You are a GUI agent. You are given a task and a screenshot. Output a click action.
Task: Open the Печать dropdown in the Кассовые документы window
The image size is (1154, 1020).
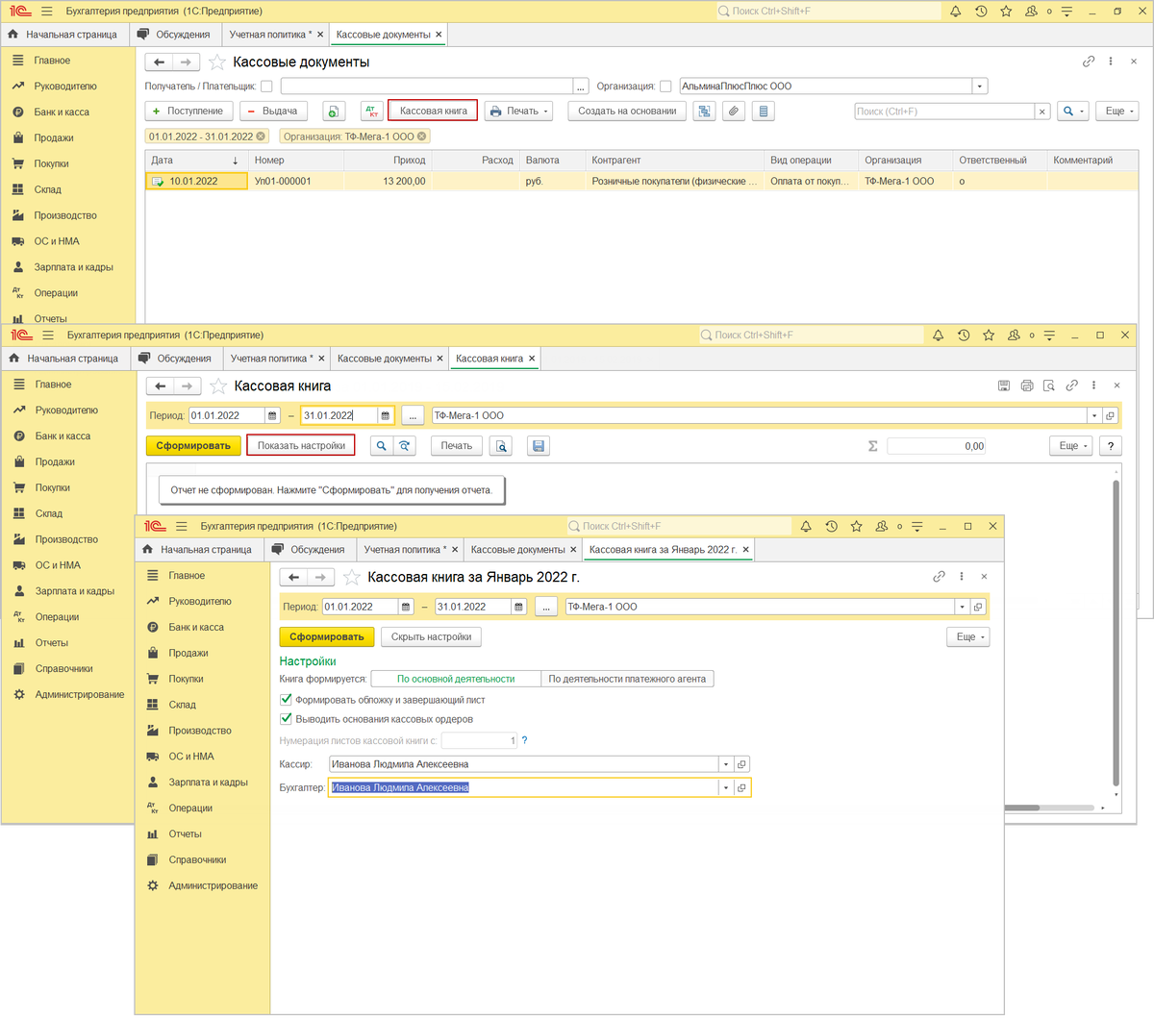[x=519, y=112]
